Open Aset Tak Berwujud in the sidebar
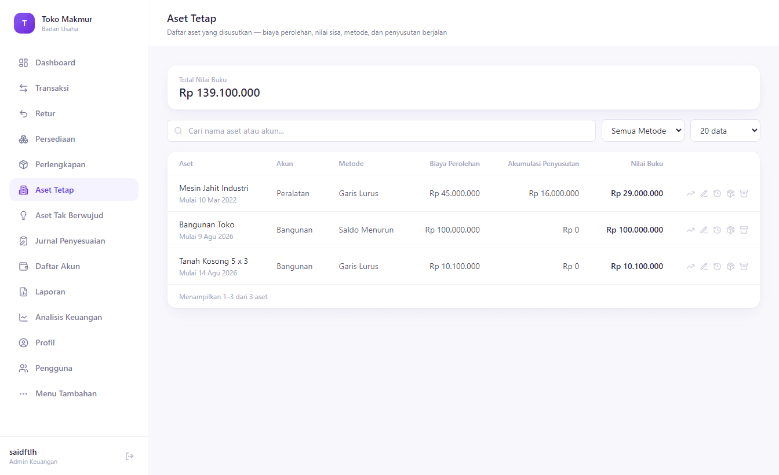This screenshot has width=779, height=475. point(74,215)
